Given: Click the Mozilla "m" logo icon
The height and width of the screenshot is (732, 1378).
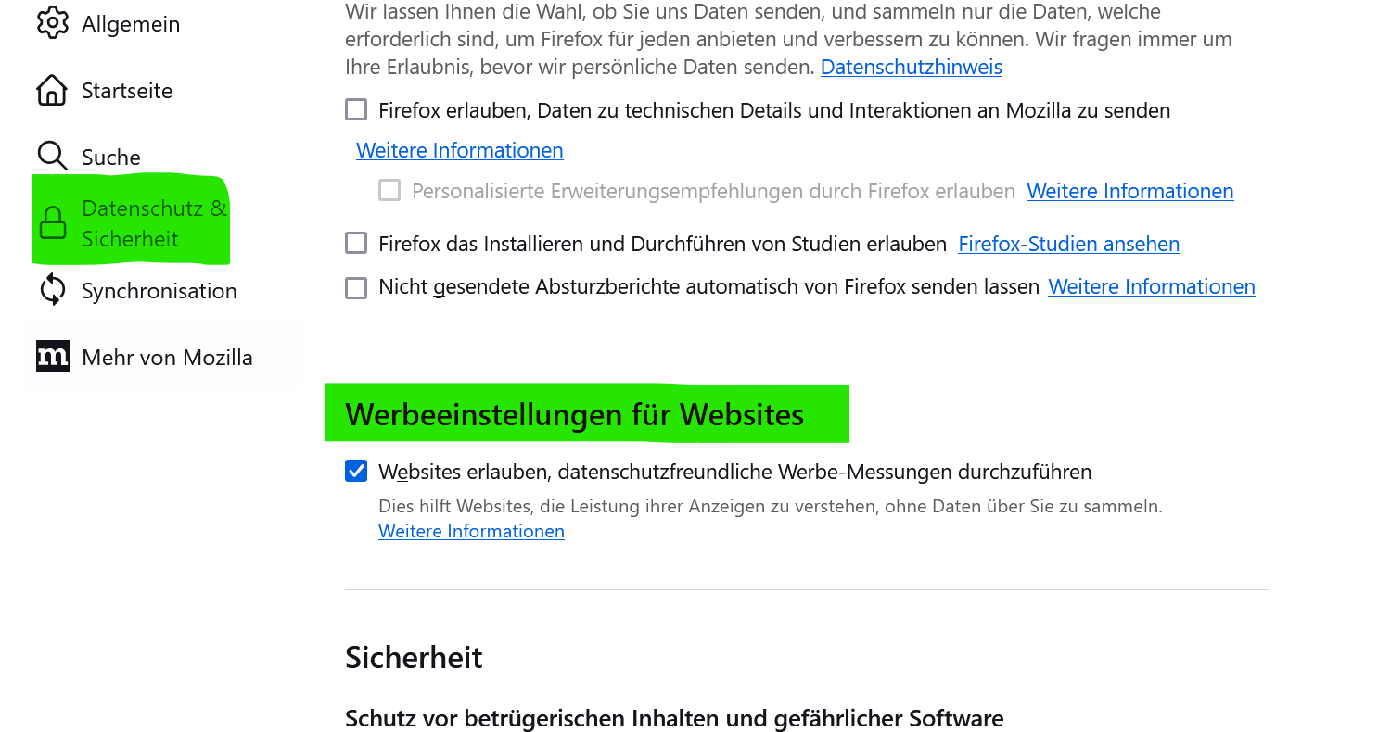Looking at the screenshot, I should [x=53, y=357].
